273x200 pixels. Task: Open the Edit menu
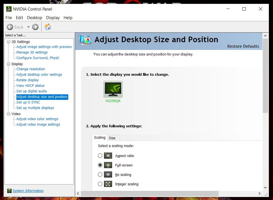tap(19, 18)
